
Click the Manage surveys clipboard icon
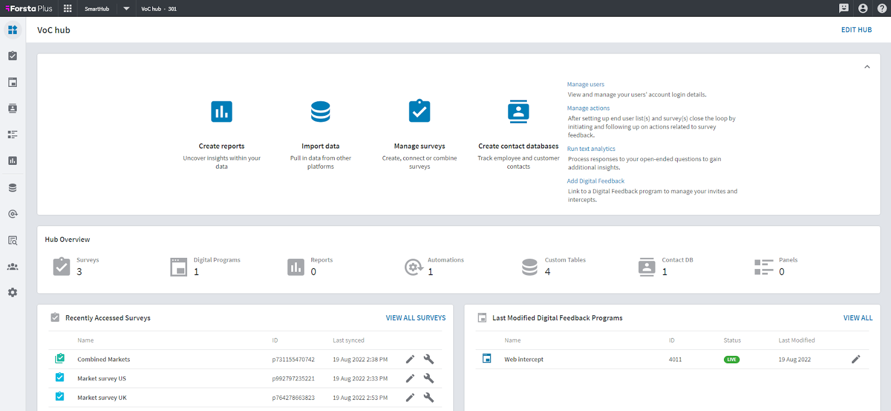click(x=419, y=111)
